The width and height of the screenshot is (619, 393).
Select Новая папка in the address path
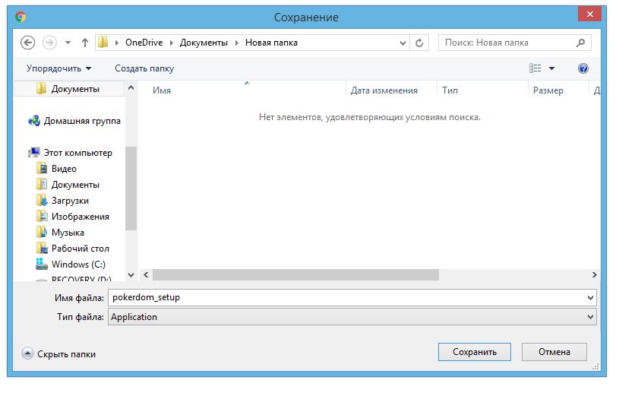tap(271, 43)
